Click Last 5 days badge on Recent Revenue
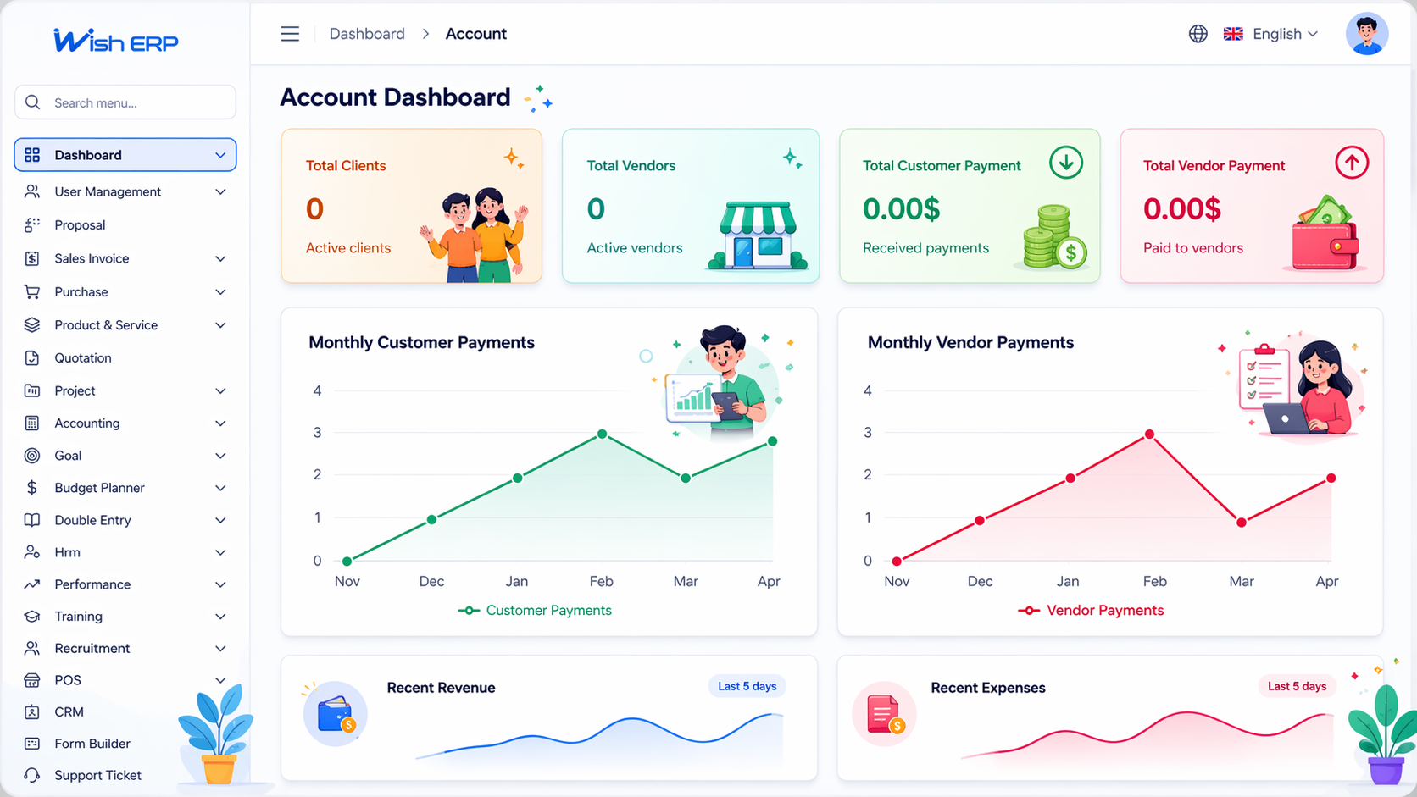 (747, 686)
